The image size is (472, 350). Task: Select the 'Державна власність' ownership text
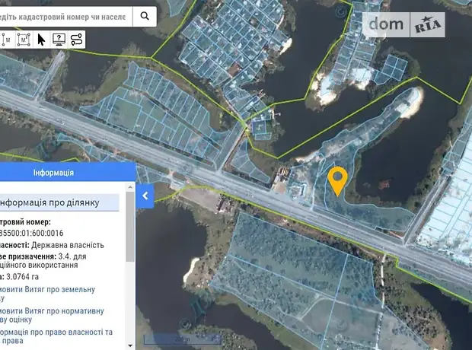(68, 245)
